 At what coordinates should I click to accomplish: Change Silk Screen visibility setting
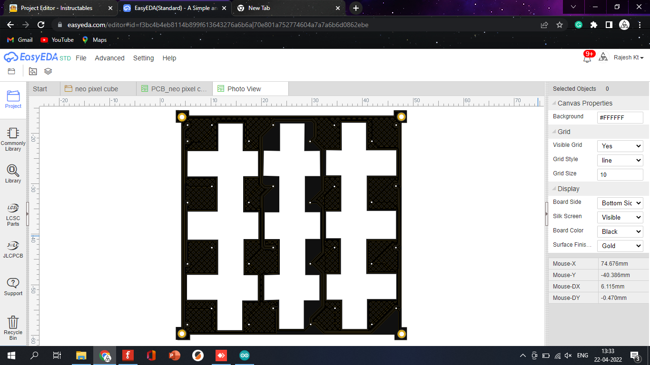pyautogui.click(x=620, y=217)
